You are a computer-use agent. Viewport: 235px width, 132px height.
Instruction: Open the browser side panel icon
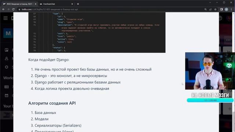(x=221, y=9)
